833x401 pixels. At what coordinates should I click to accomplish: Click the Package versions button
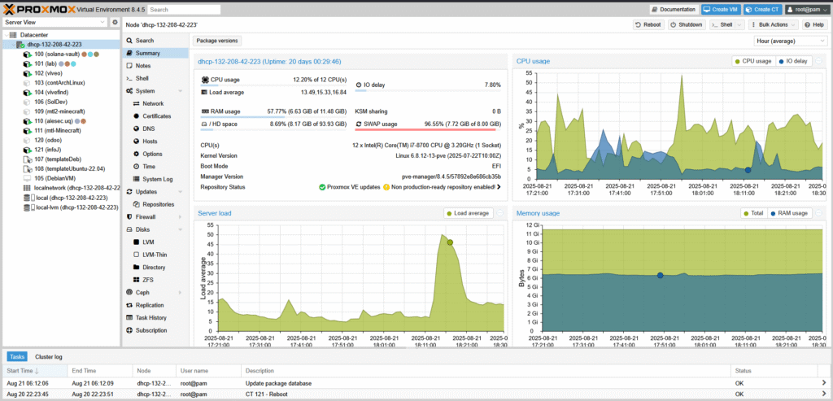click(x=217, y=40)
